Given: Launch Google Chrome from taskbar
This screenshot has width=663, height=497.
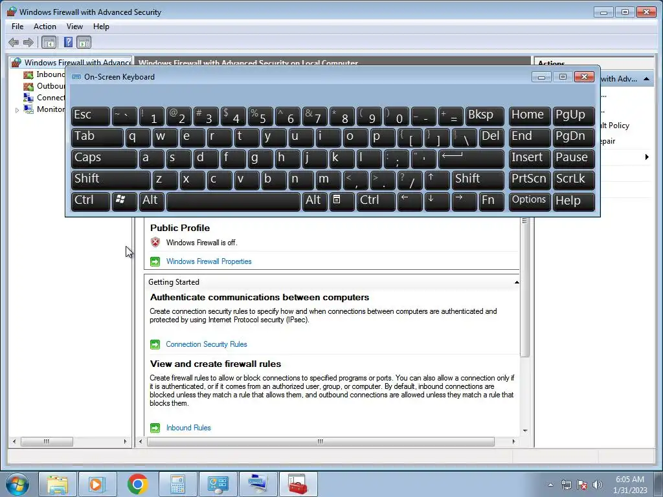Looking at the screenshot, I should click(x=137, y=484).
